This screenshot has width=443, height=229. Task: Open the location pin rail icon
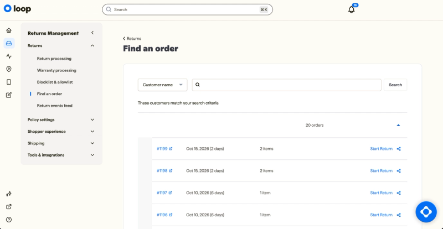9,69
